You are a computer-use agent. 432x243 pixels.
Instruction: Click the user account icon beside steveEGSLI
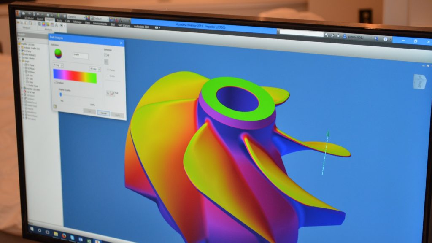(x=345, y=36)
